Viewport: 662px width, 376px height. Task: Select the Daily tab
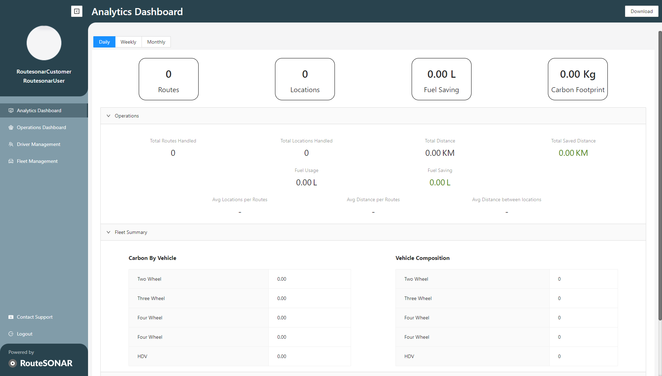point(104,42)
